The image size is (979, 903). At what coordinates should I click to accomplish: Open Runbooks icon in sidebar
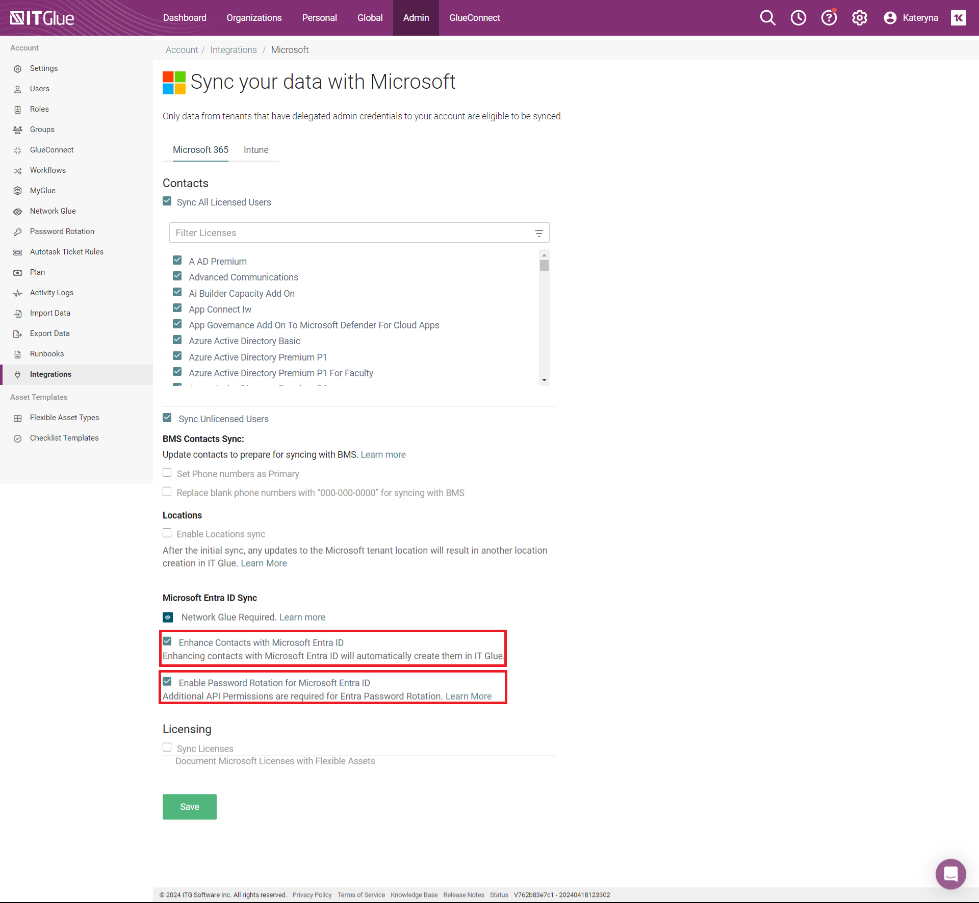[18, 354]
